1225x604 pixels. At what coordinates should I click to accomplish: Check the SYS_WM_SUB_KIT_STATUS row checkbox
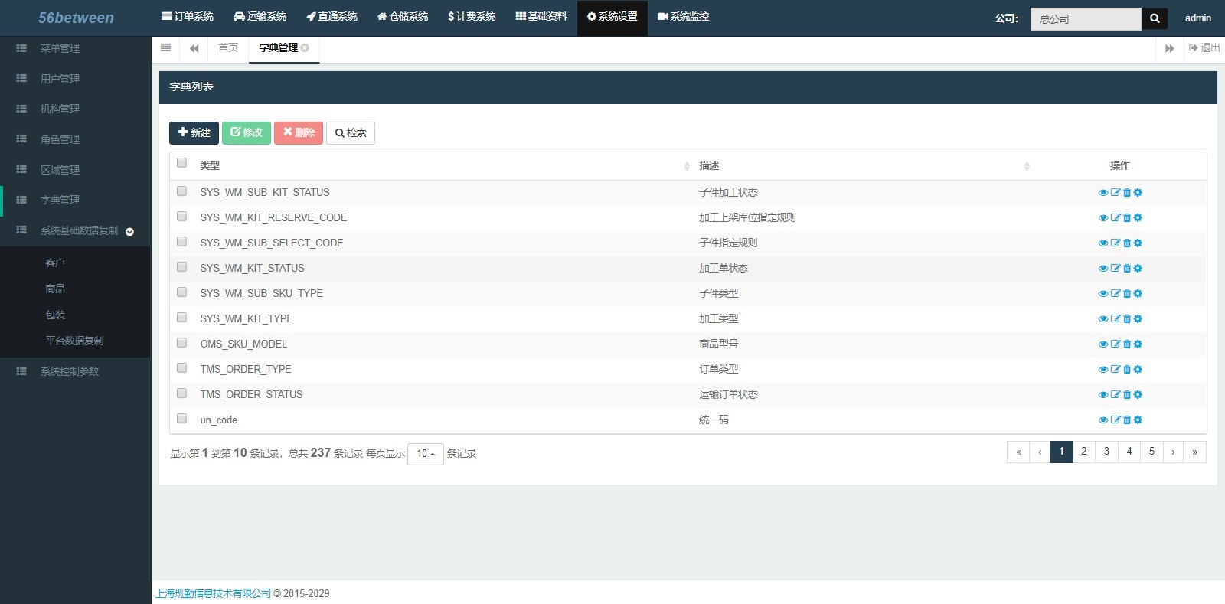[x=181, y=191]
